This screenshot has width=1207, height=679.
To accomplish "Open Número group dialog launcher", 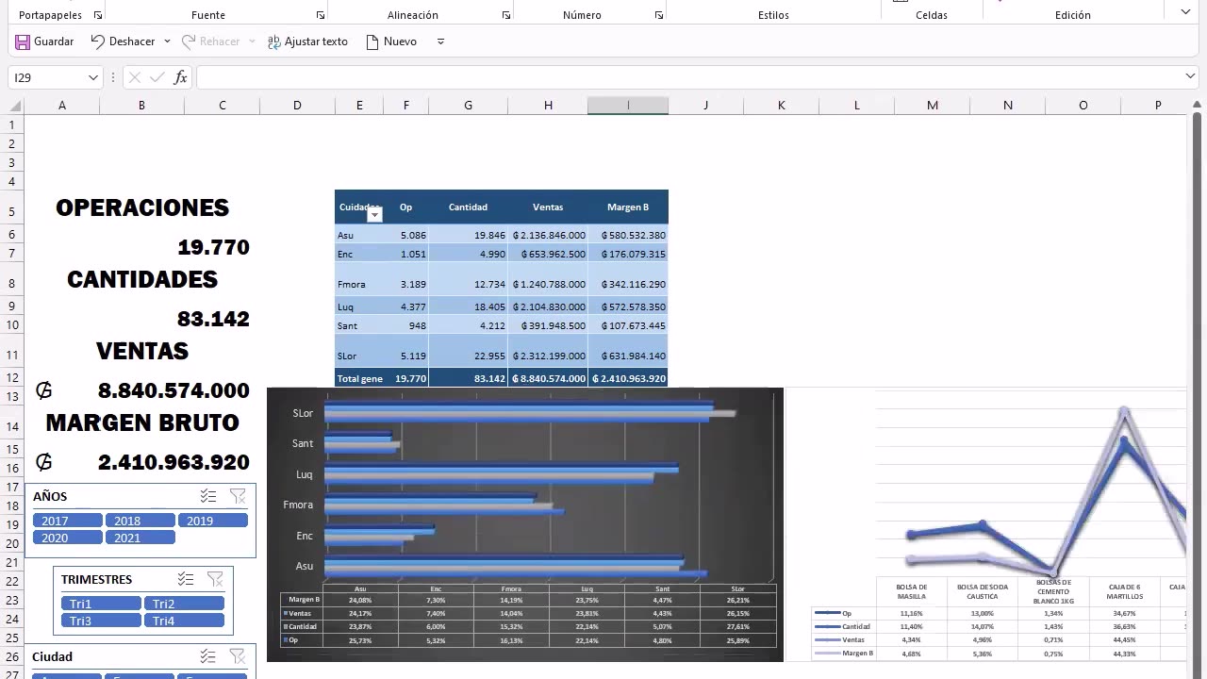I will pyautogui.click(x=659, y=15).
